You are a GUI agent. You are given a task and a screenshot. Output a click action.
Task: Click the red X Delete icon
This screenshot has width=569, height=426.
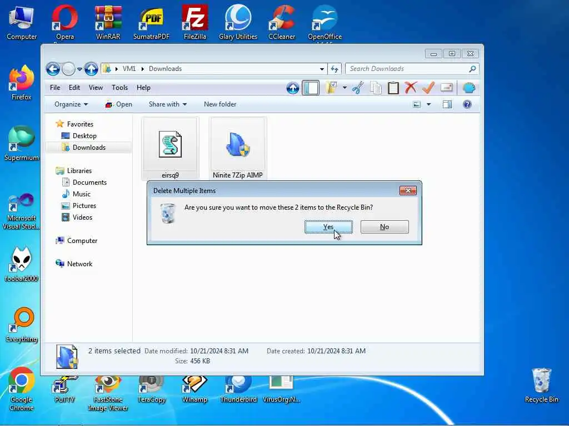pyautogui.click(x=411, y=88)
